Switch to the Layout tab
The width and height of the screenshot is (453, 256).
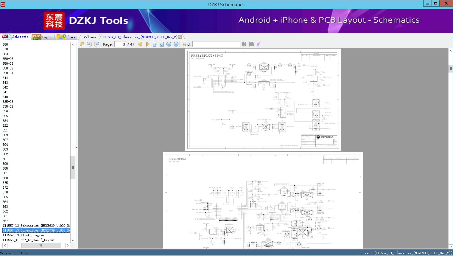[x=43, y=37]
